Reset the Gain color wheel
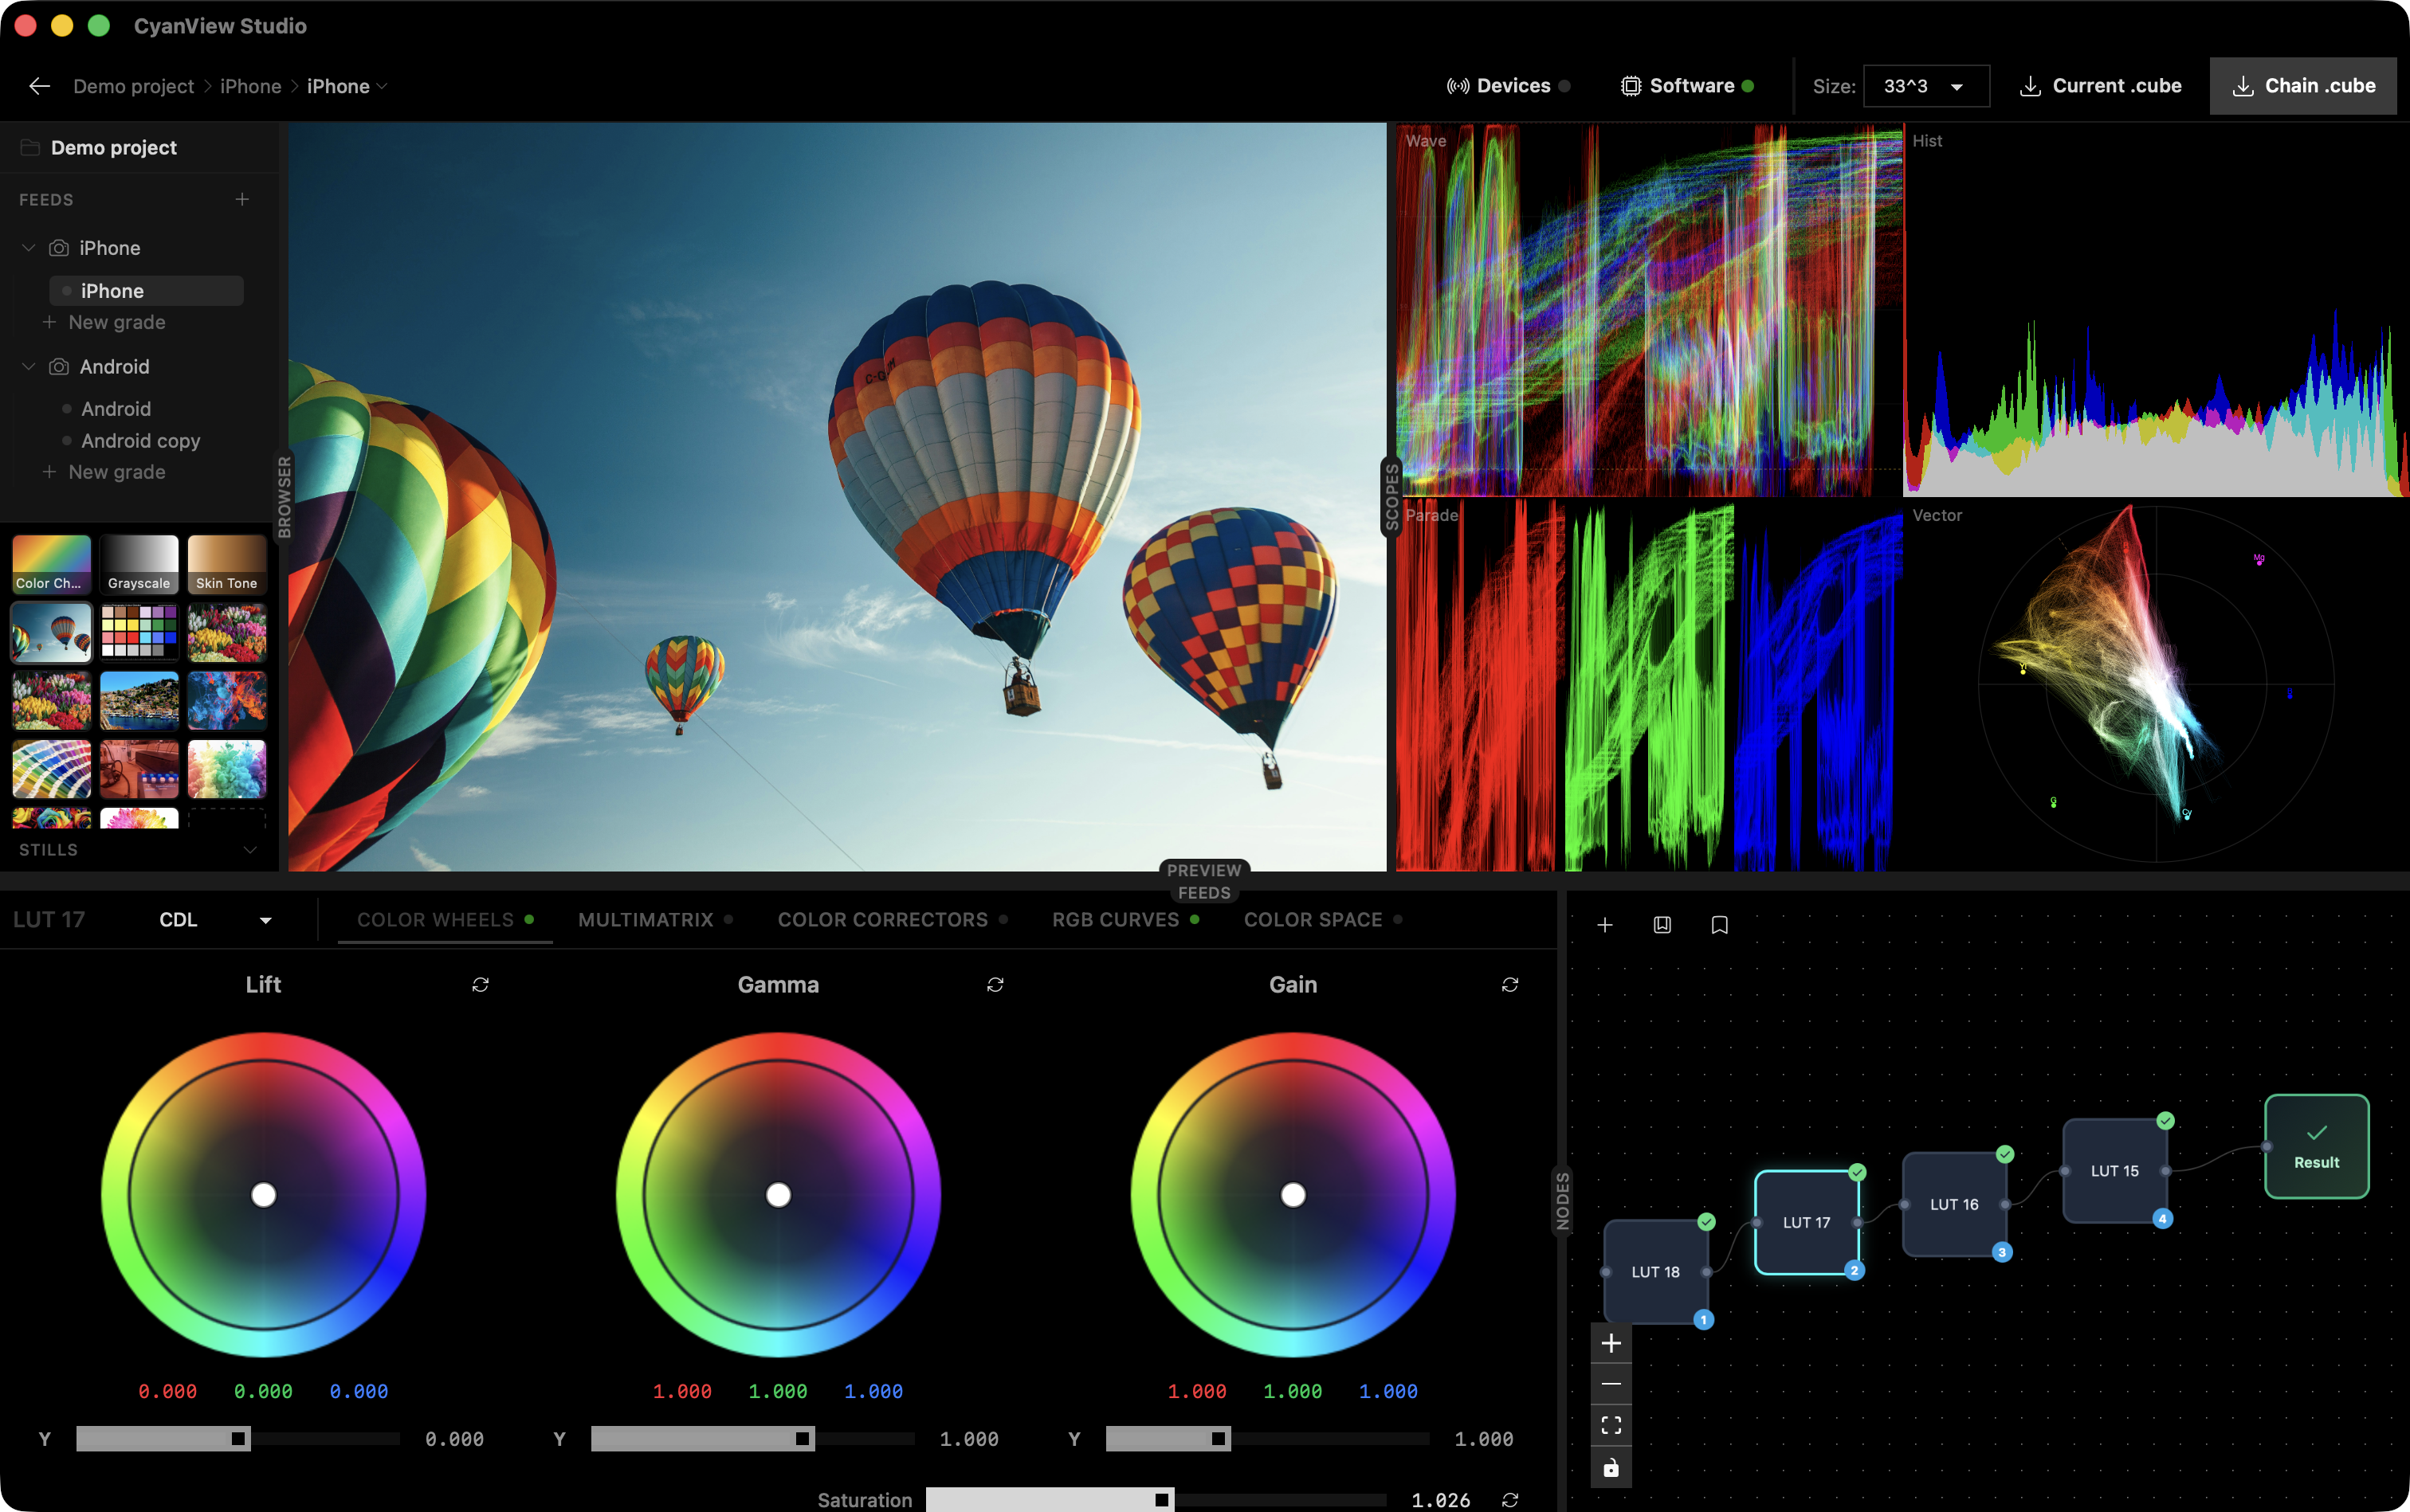The height and width of the screenshot is (1512, 2410). 1510,984
